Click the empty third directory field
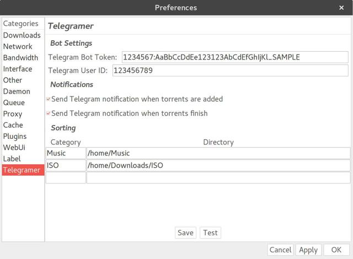Screen dimensions: 353x259 pyautogui.click(x=218, y=177)
